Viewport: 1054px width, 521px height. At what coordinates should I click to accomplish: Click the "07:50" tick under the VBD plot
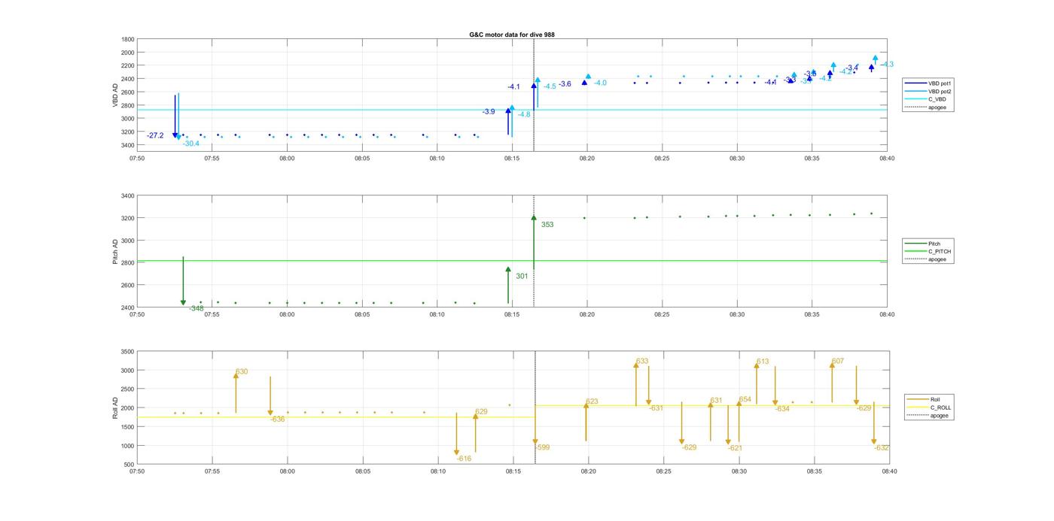click(137, 159)
